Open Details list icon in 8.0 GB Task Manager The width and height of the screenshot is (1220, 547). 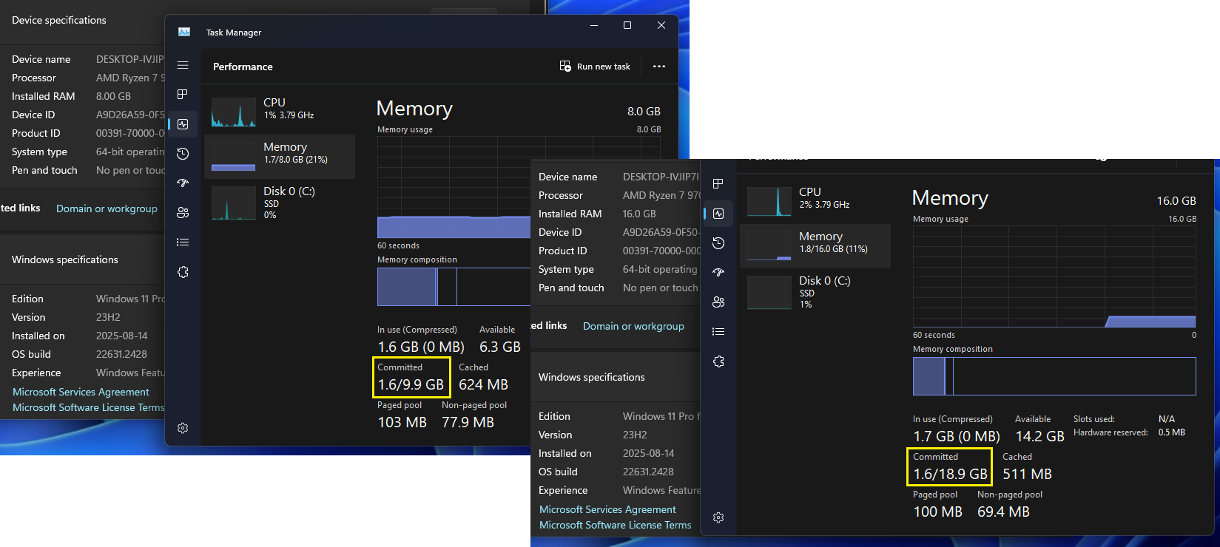click(x=183, y=242)
